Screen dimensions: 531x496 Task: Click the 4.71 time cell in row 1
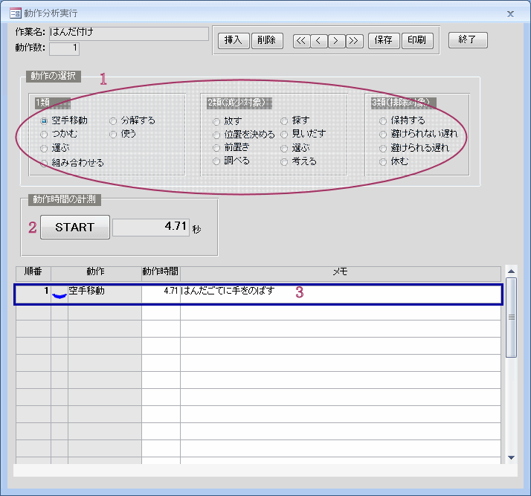pyautogui.click(x=161, y=294)
